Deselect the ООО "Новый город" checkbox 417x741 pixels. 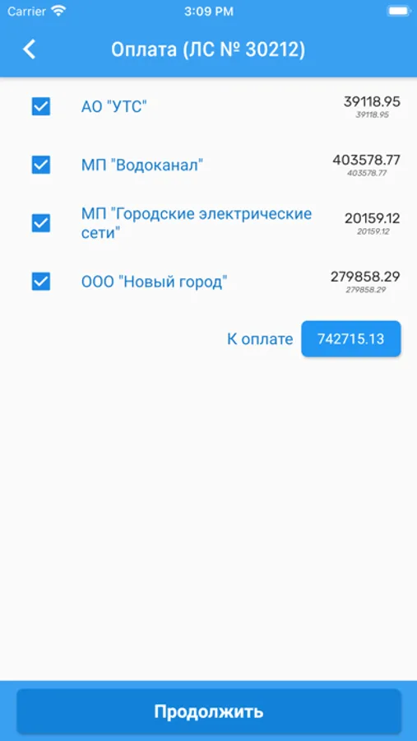point(41,282)
